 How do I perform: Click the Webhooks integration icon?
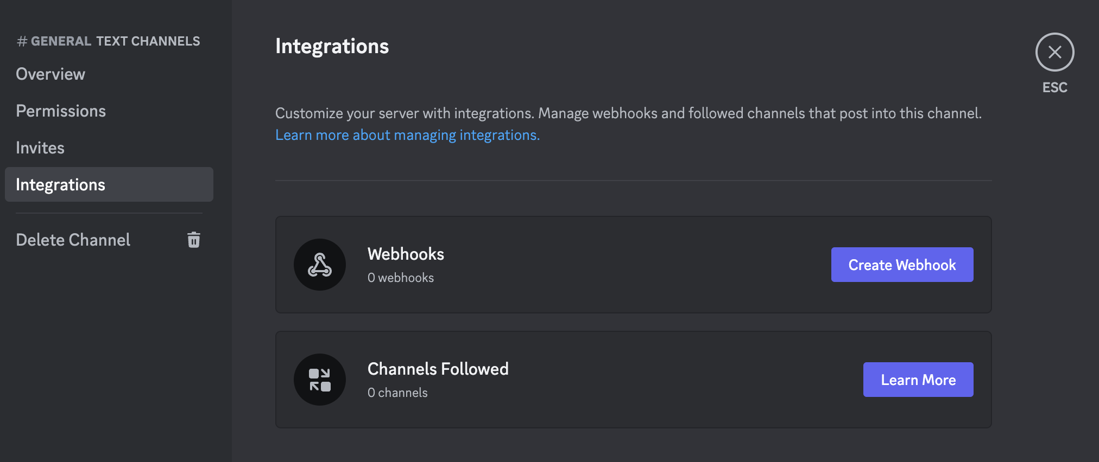tap(320, 265)
